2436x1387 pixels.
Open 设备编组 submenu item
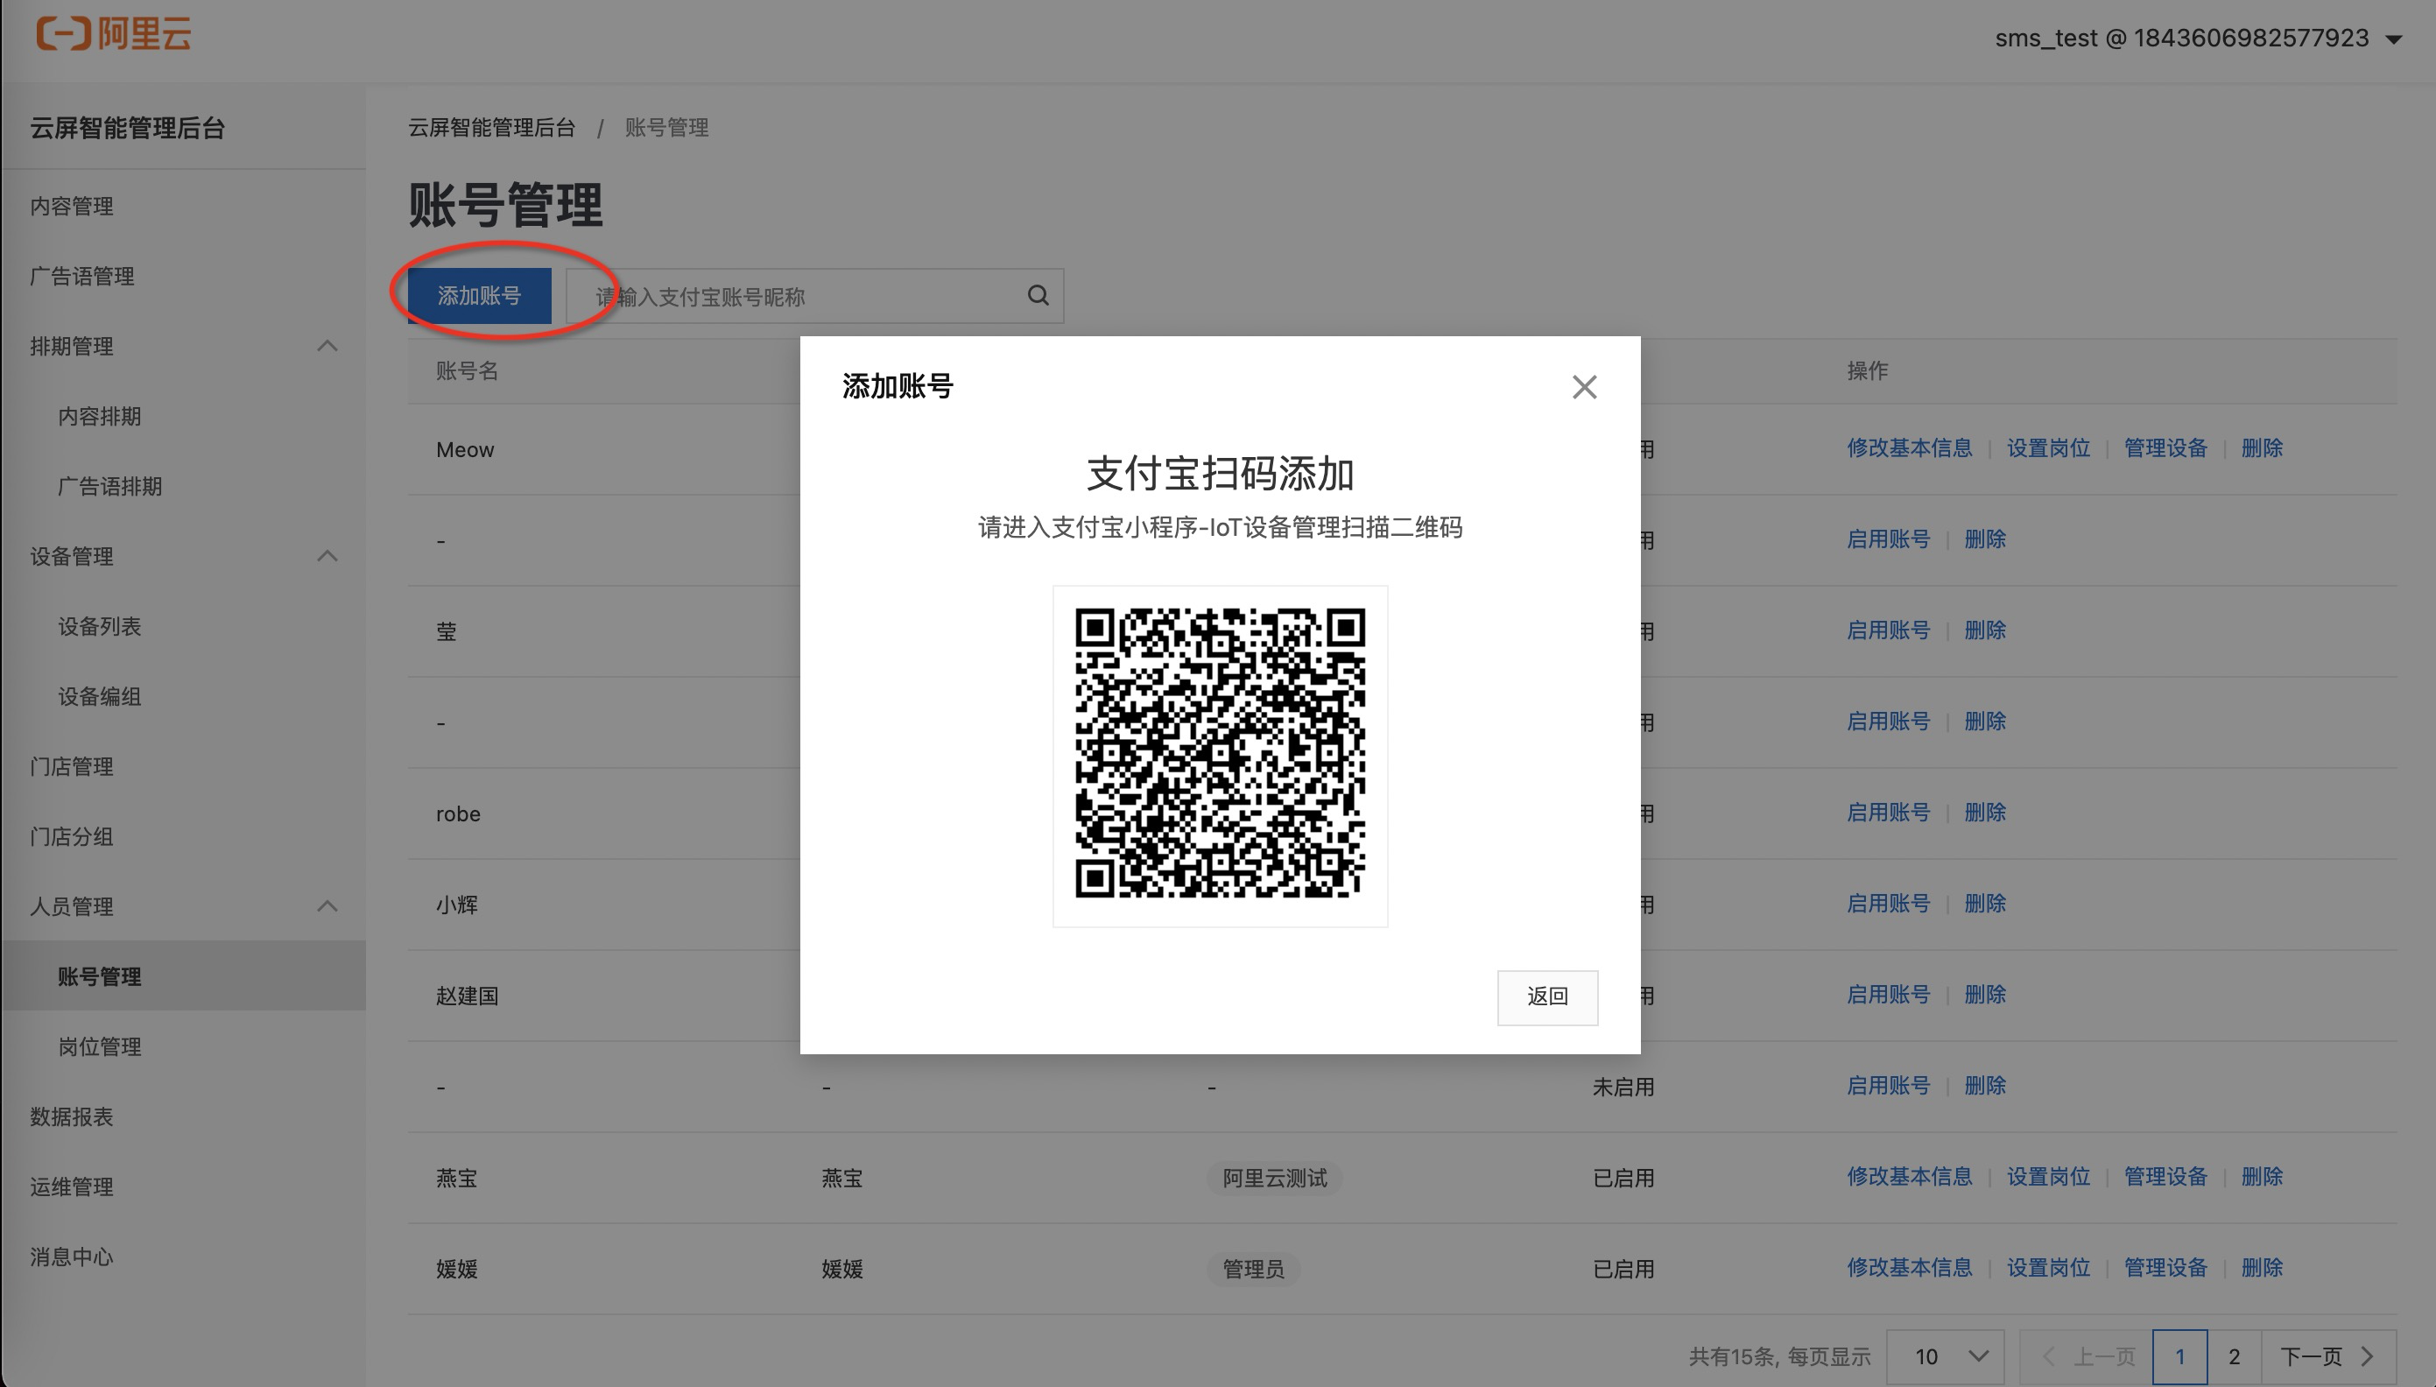99,696
